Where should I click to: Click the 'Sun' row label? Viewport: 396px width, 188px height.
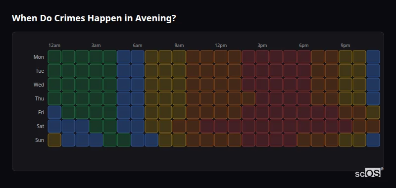40,141
